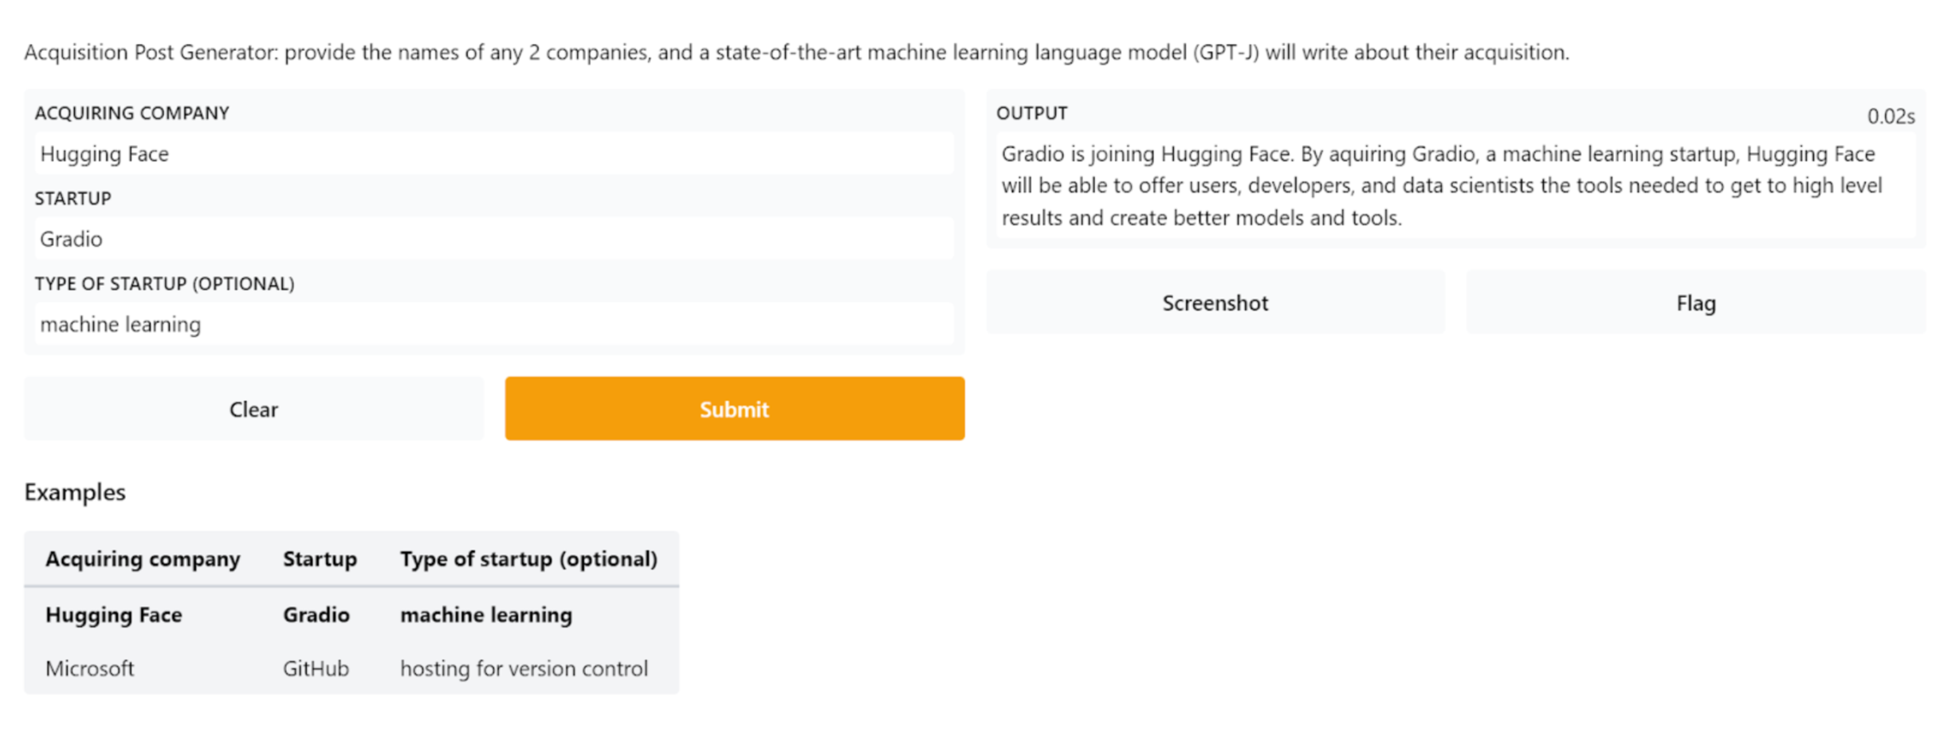Click the Startup field containing Gradio
This screenshot has height=736, width=1948.
pyautogui.click(x=494, y=239)
